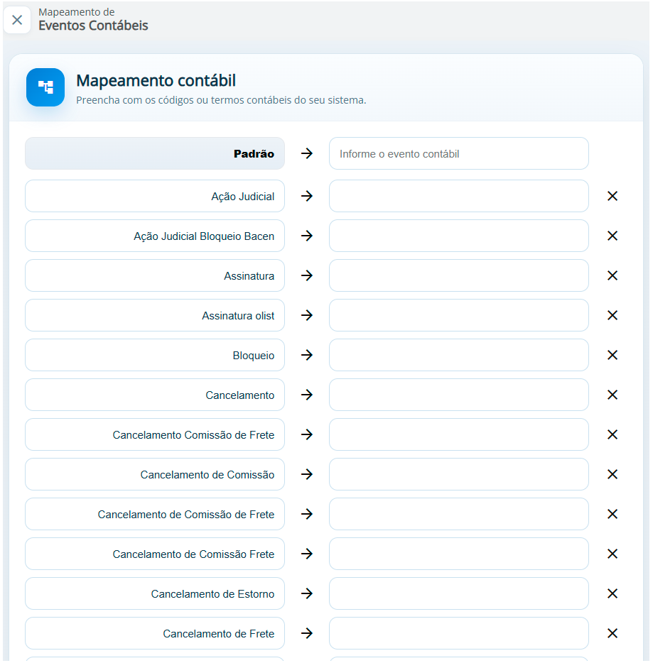Click the arrow next to Ação Judicial Bloqueio Bacen

[307, 236]
